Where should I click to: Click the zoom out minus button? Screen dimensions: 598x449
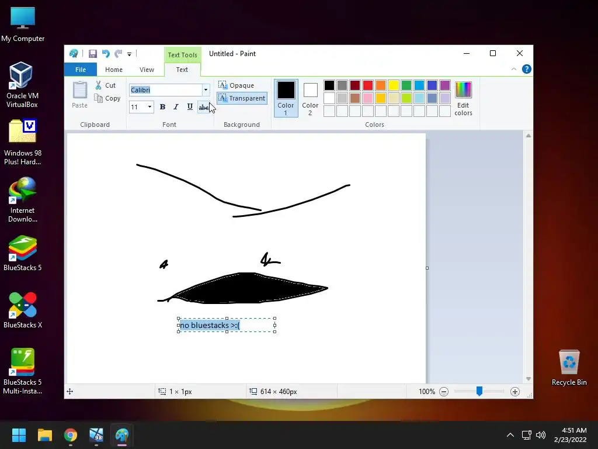(444, 391)
